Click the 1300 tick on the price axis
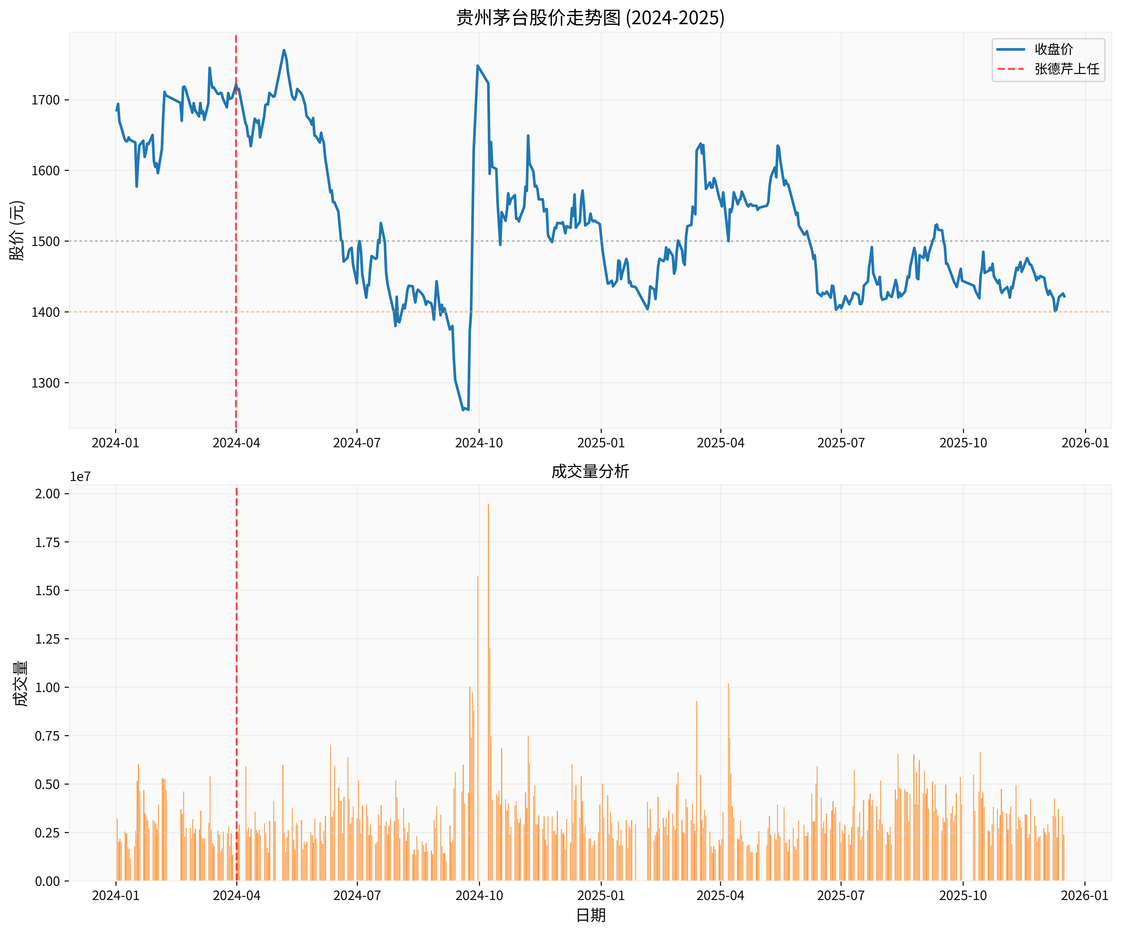 [46, 383]
